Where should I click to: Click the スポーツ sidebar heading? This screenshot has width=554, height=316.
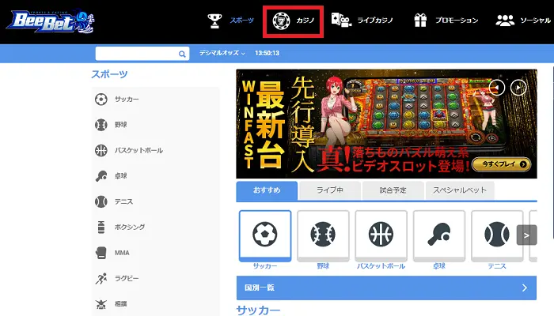pos(109,74)
